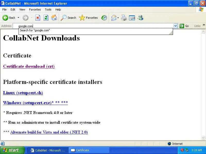Click the Safely Remove Hardware tray icon

187,150
